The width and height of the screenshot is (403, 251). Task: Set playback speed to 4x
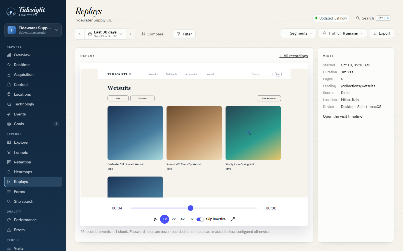tap(182, 219)
